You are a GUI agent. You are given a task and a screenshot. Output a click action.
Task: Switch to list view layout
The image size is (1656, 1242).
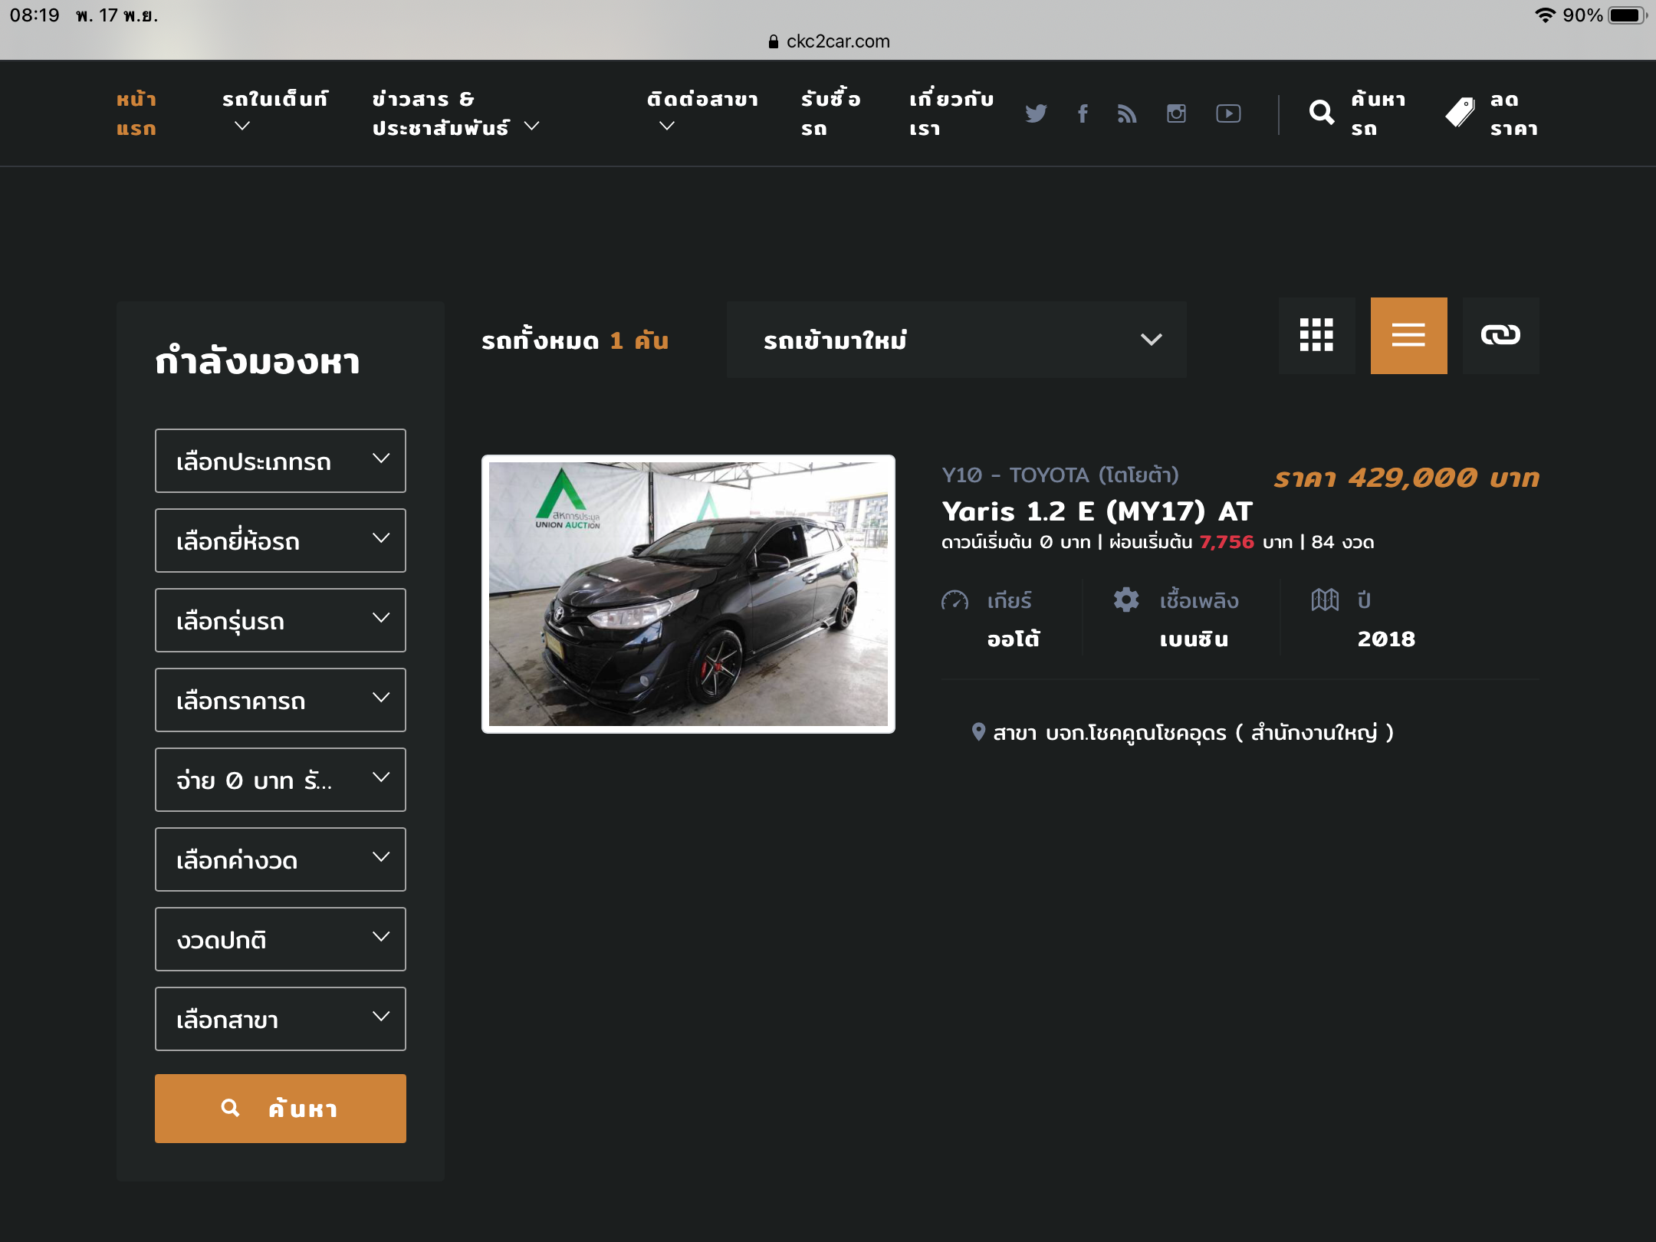coord(1408,335)
